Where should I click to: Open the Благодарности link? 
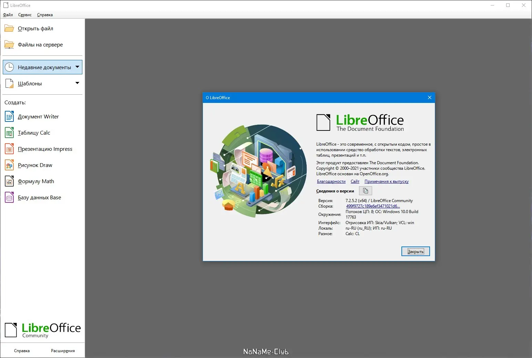(331, 181)
